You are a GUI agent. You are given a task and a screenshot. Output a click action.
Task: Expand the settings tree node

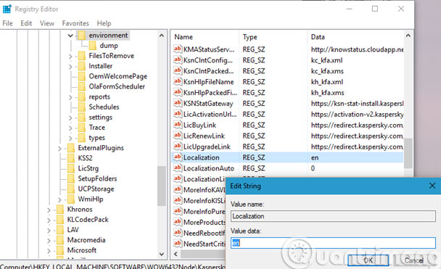70,117
